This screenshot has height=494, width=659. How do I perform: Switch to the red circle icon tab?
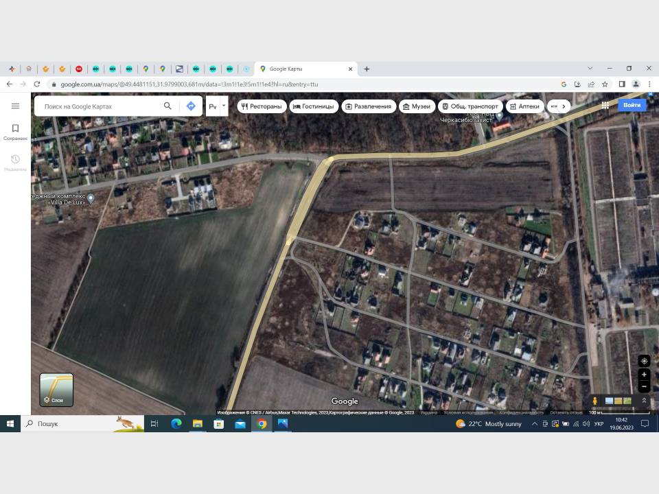(x=78, y=69)
